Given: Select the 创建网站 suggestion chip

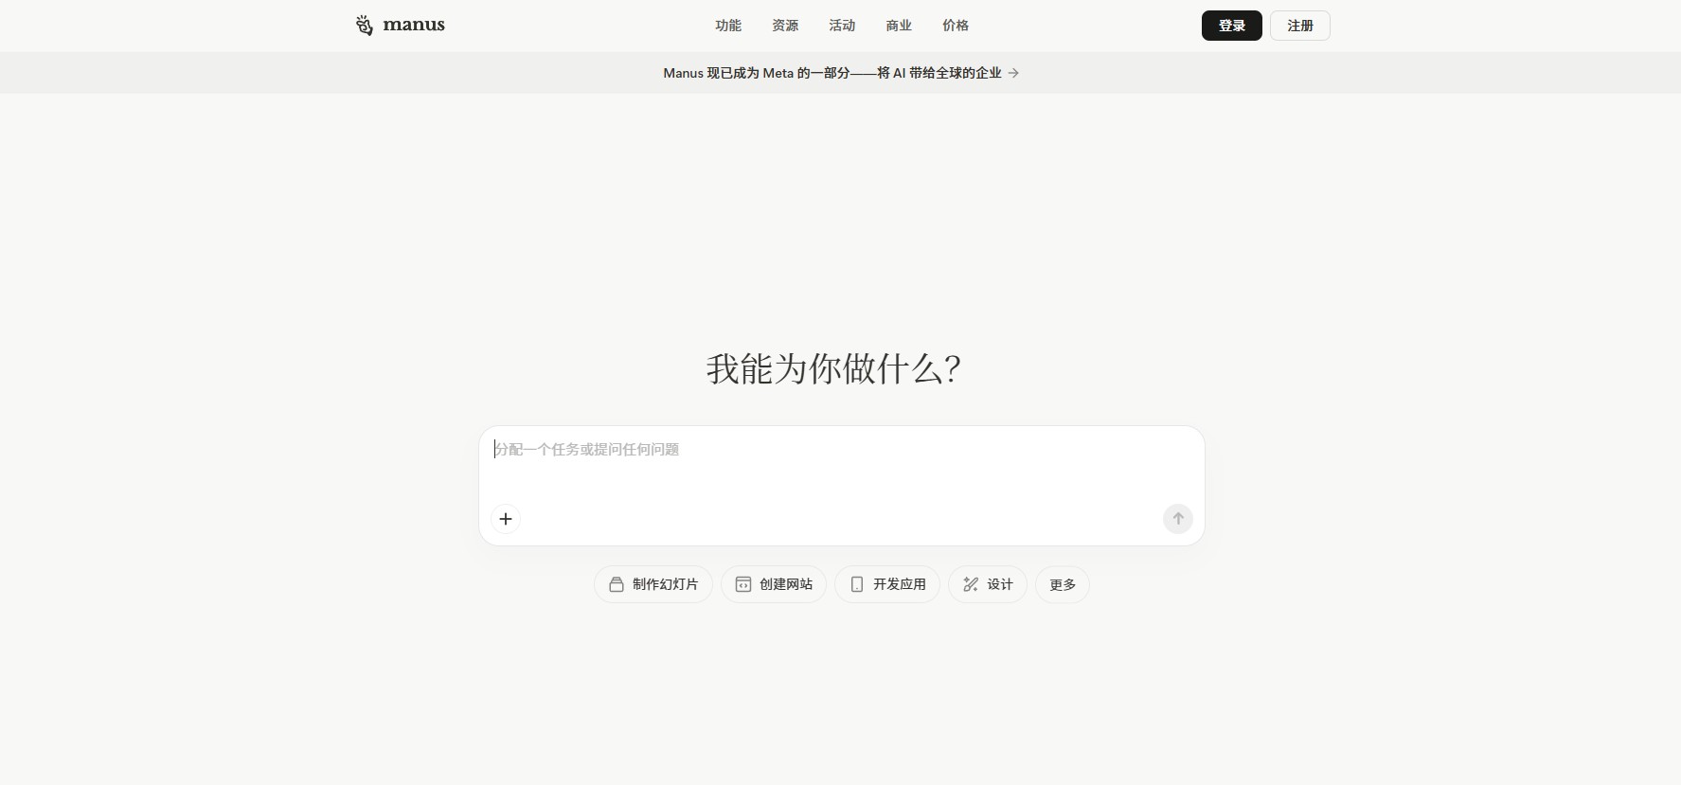Looking at the screenshot, I should coord(774,584).
